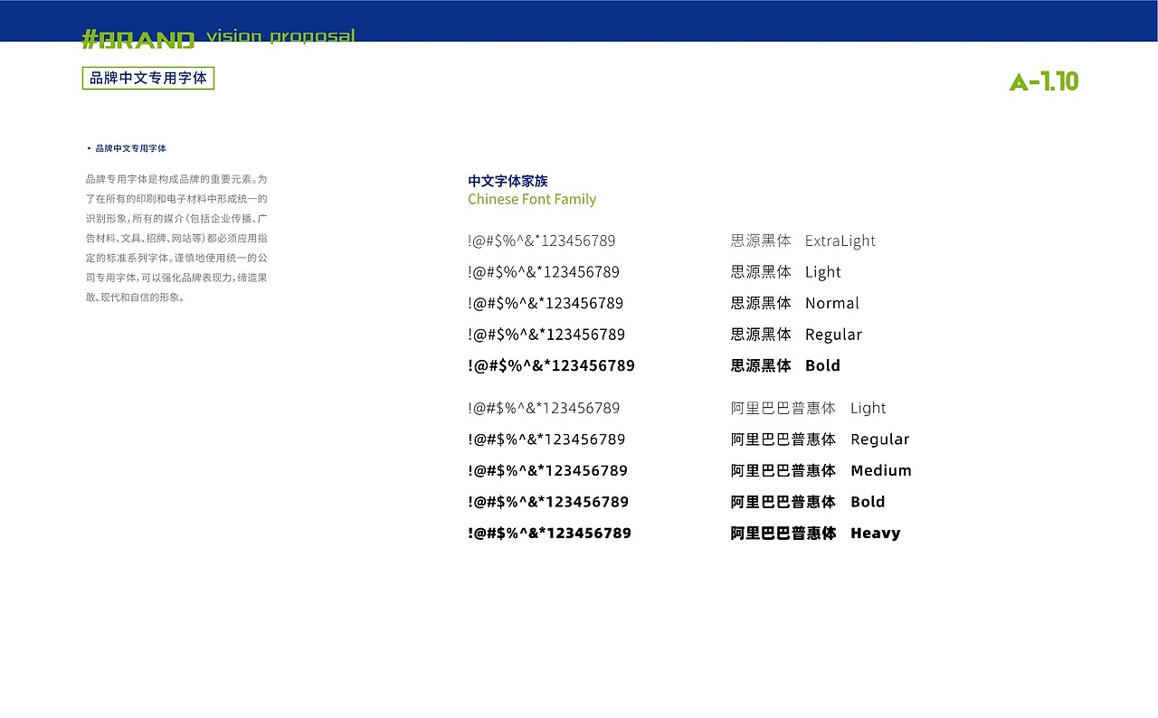Image resolution: width=1158 pixels, height=718 pixels.
Task: Click the #BRAND header logo text
Action: click(138, 39)
